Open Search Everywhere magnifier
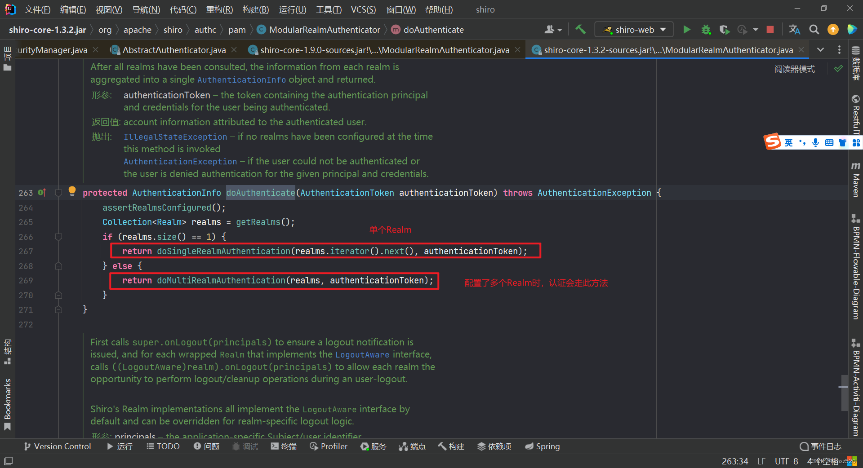The height and width of the screenshot is (468, 863). (x=814, y=30)
